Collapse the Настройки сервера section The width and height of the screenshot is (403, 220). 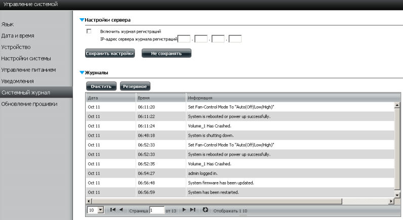[x=82, y=20]
